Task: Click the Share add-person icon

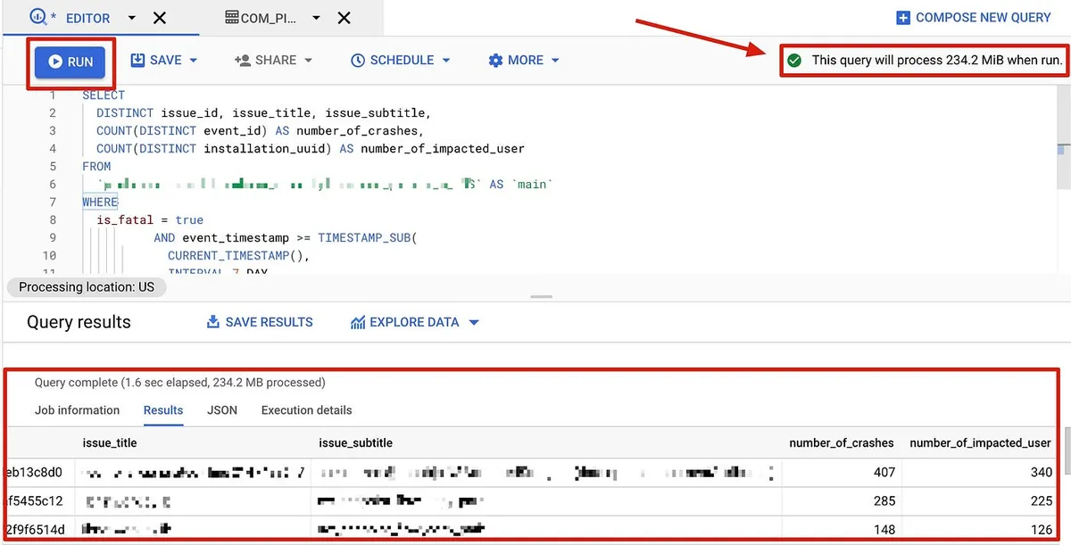Action: point(242,60)
